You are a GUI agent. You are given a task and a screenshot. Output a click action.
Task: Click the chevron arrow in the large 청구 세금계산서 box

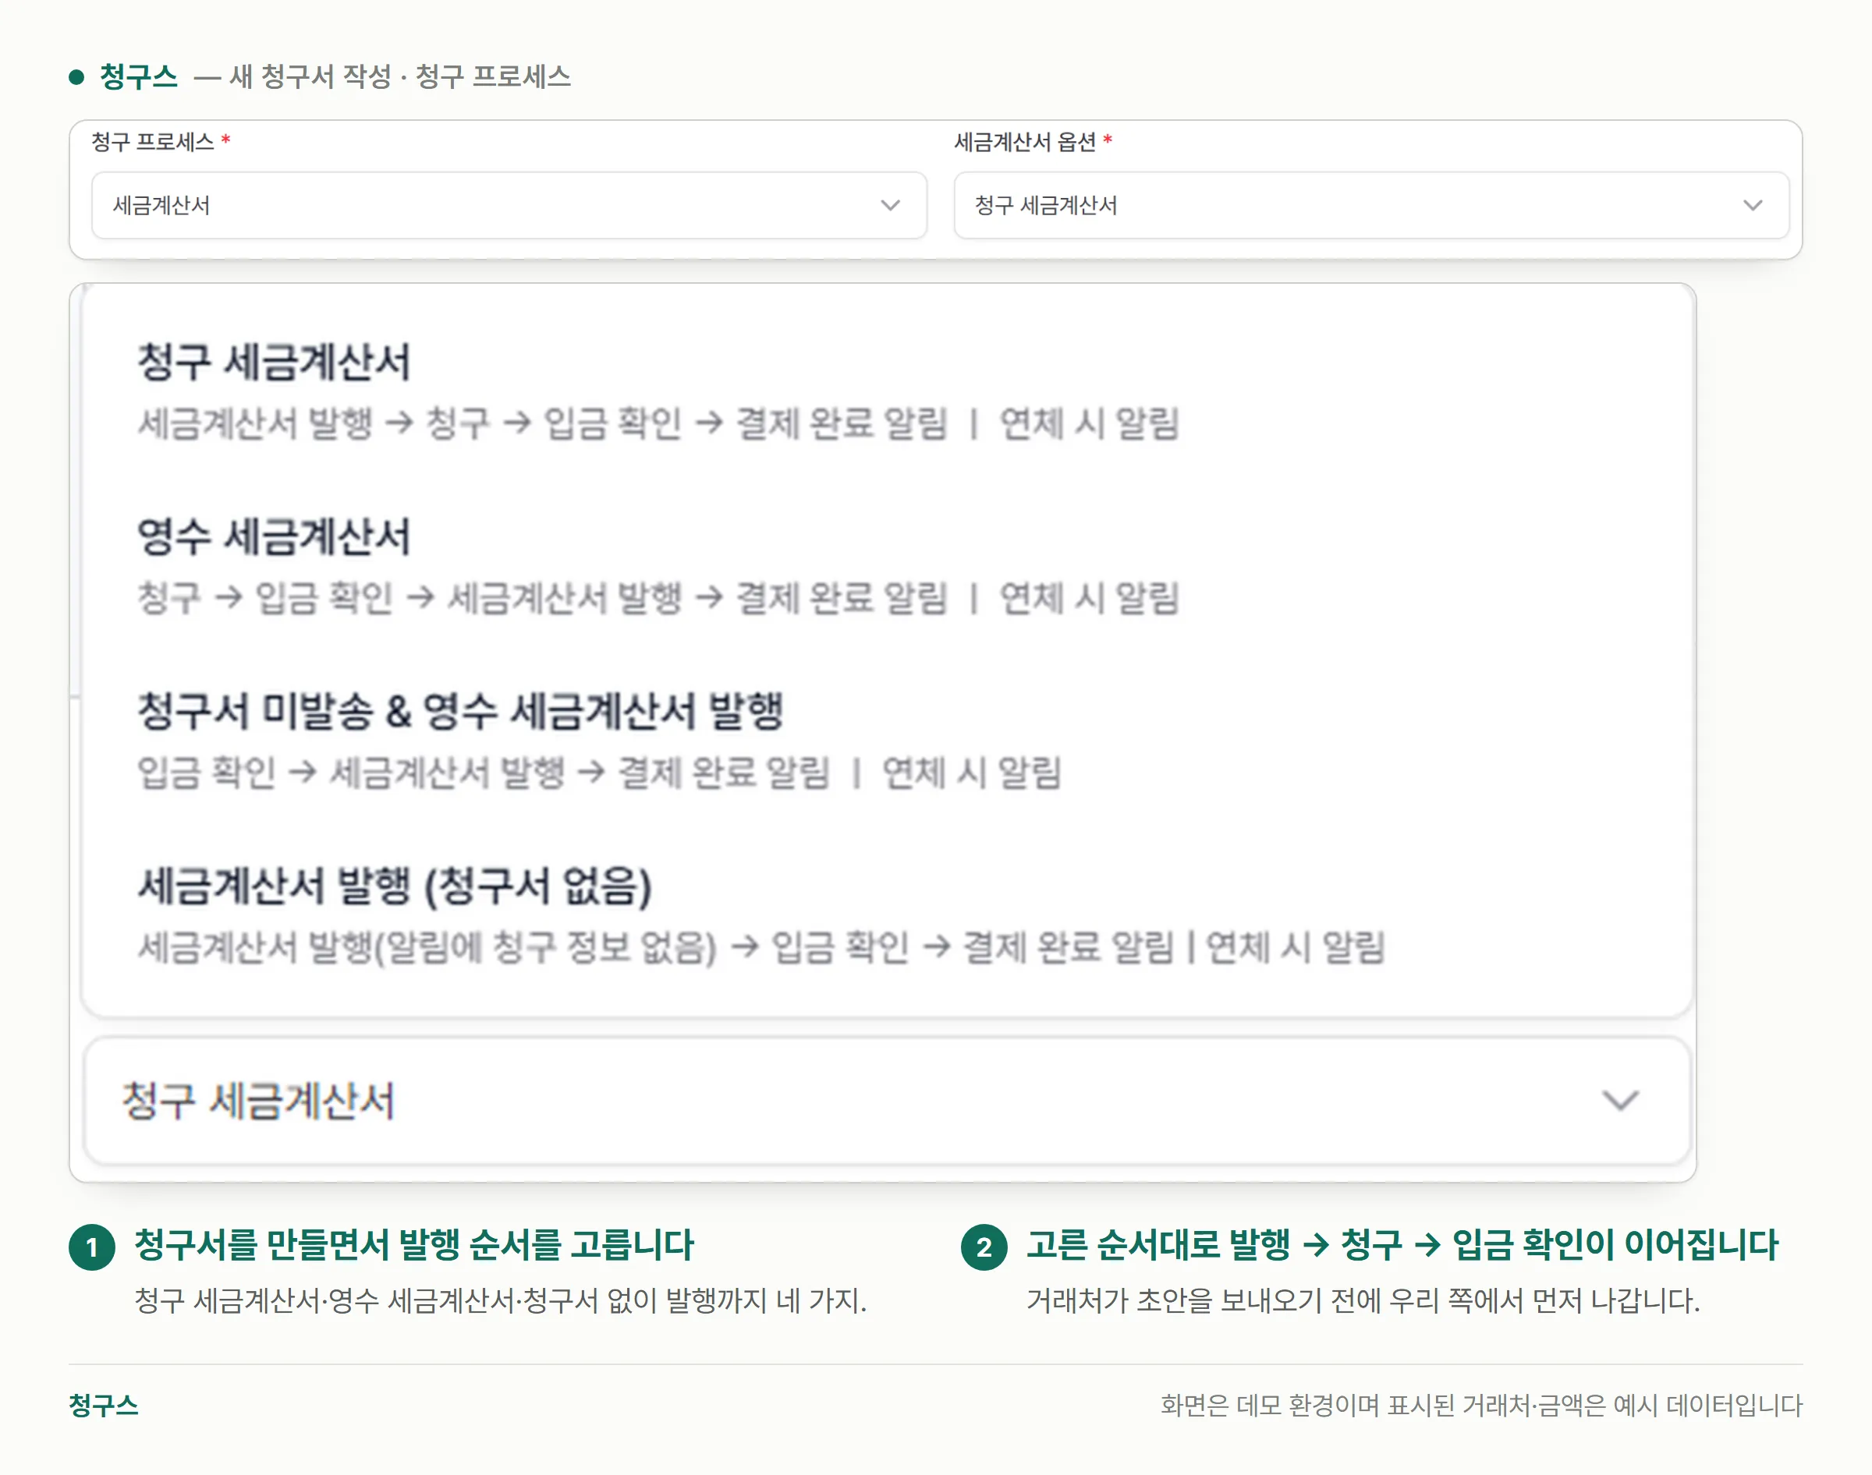(x=1620, y=1100)
